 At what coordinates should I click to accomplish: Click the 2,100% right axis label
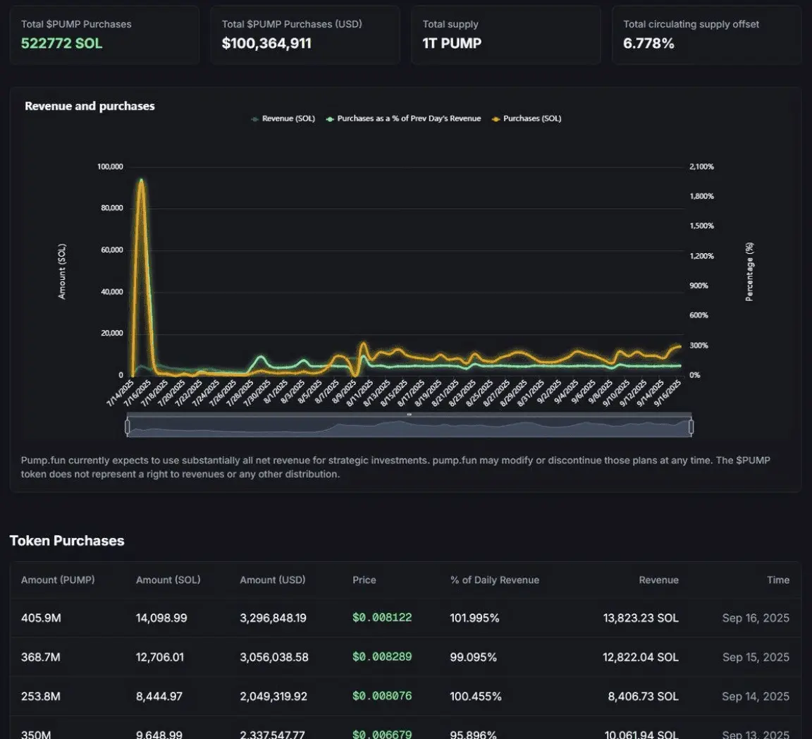(702, 167)
